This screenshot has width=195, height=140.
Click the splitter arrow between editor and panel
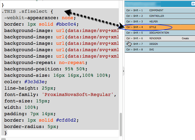124,71
